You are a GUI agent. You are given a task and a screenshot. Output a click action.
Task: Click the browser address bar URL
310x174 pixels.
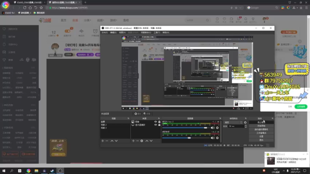coord(70,8)
